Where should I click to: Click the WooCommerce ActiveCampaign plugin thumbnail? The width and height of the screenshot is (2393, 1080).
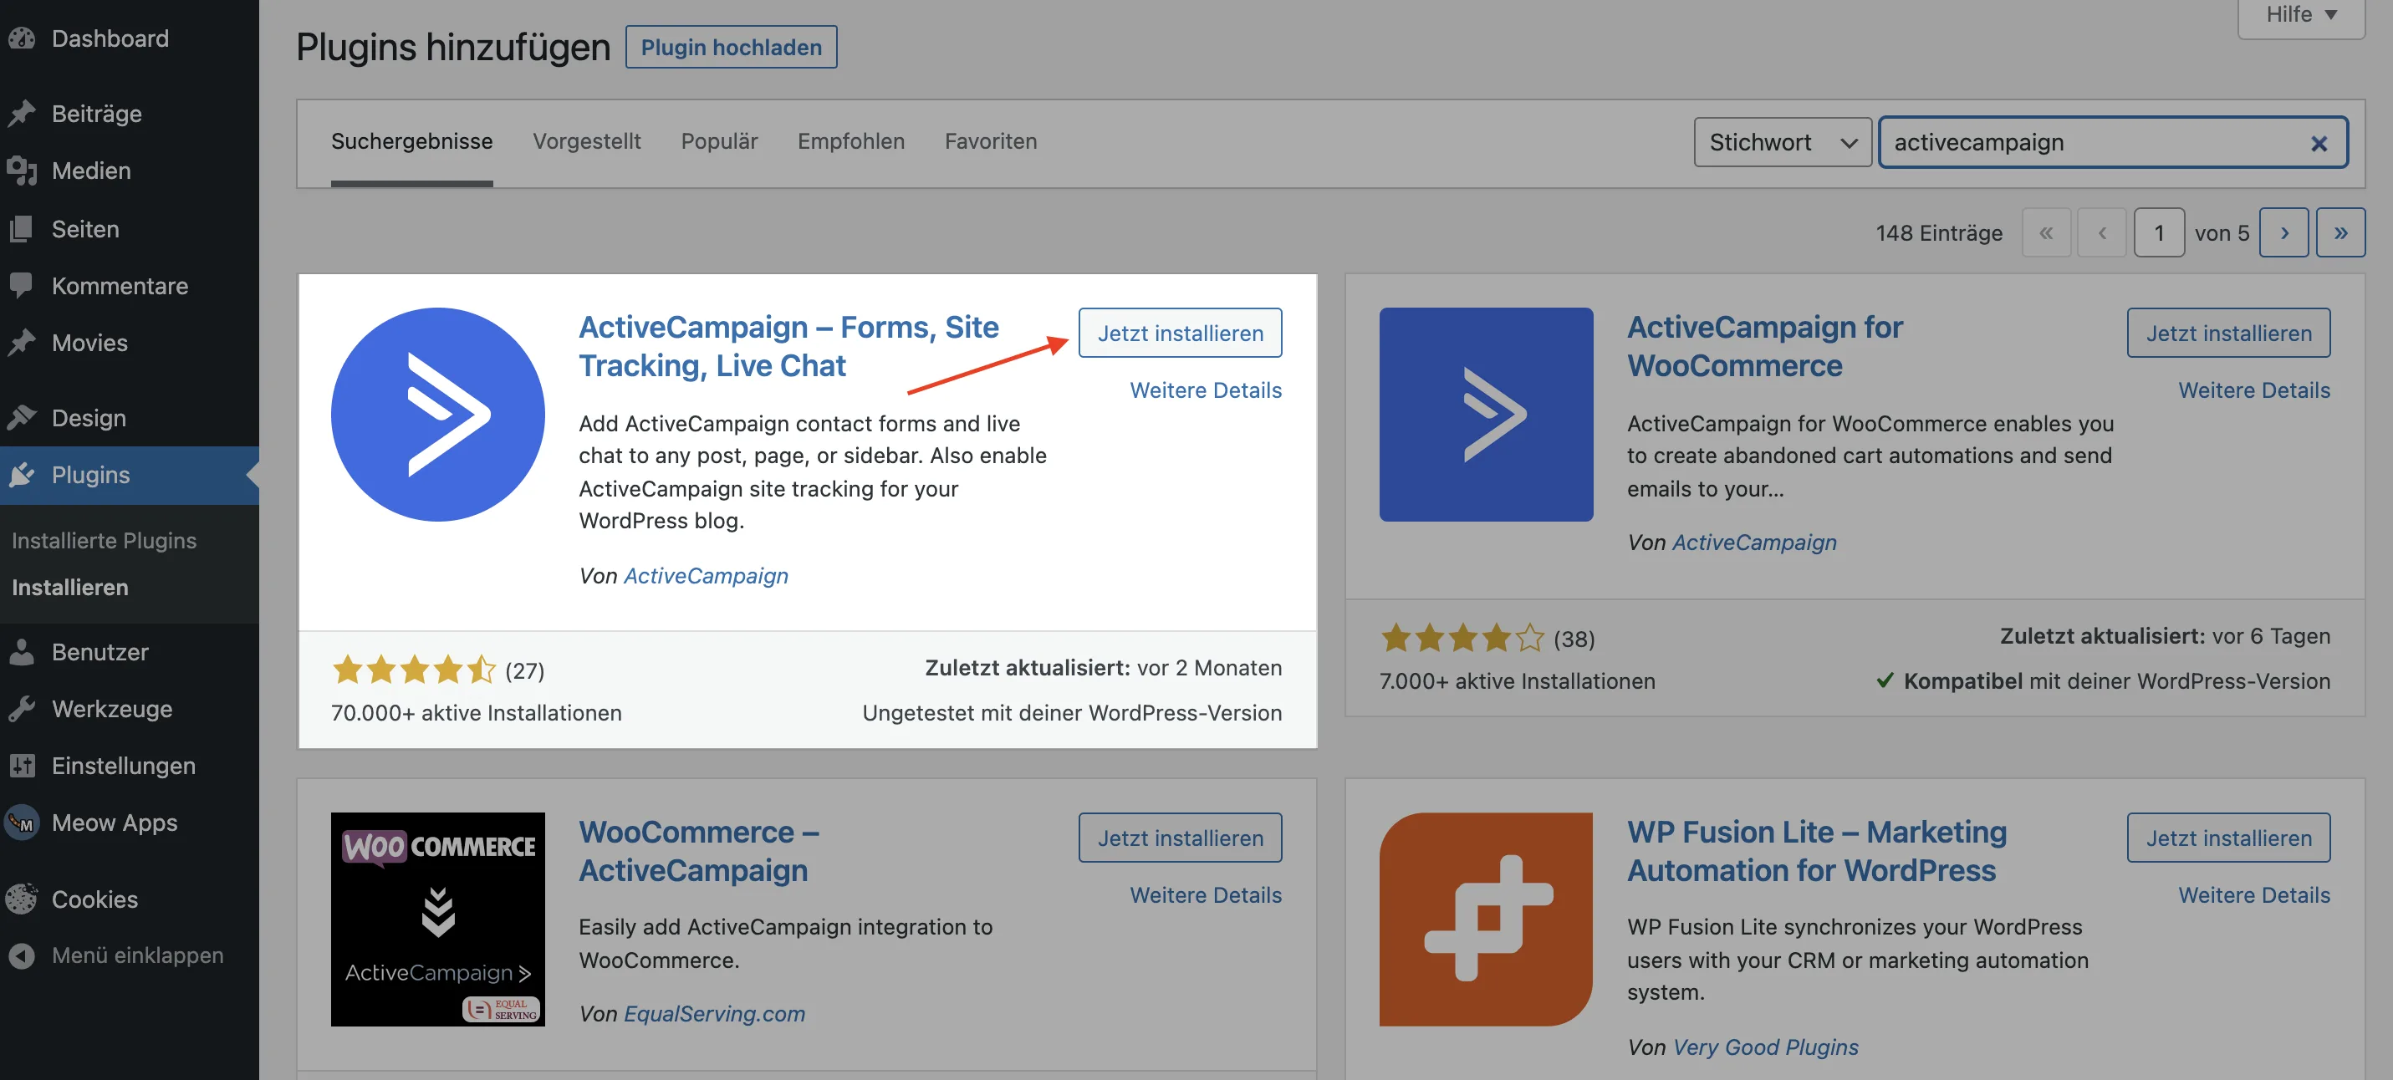coord(437,919)
